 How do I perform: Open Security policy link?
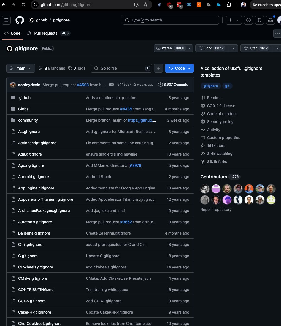coord(217,122)
